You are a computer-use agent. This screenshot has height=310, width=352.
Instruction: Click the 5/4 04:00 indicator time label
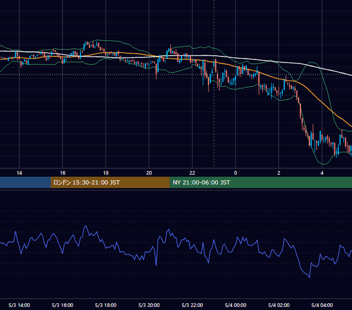click(322, 305)
